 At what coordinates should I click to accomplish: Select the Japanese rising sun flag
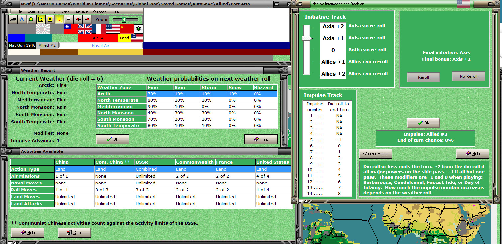click(x=43, y=29)
